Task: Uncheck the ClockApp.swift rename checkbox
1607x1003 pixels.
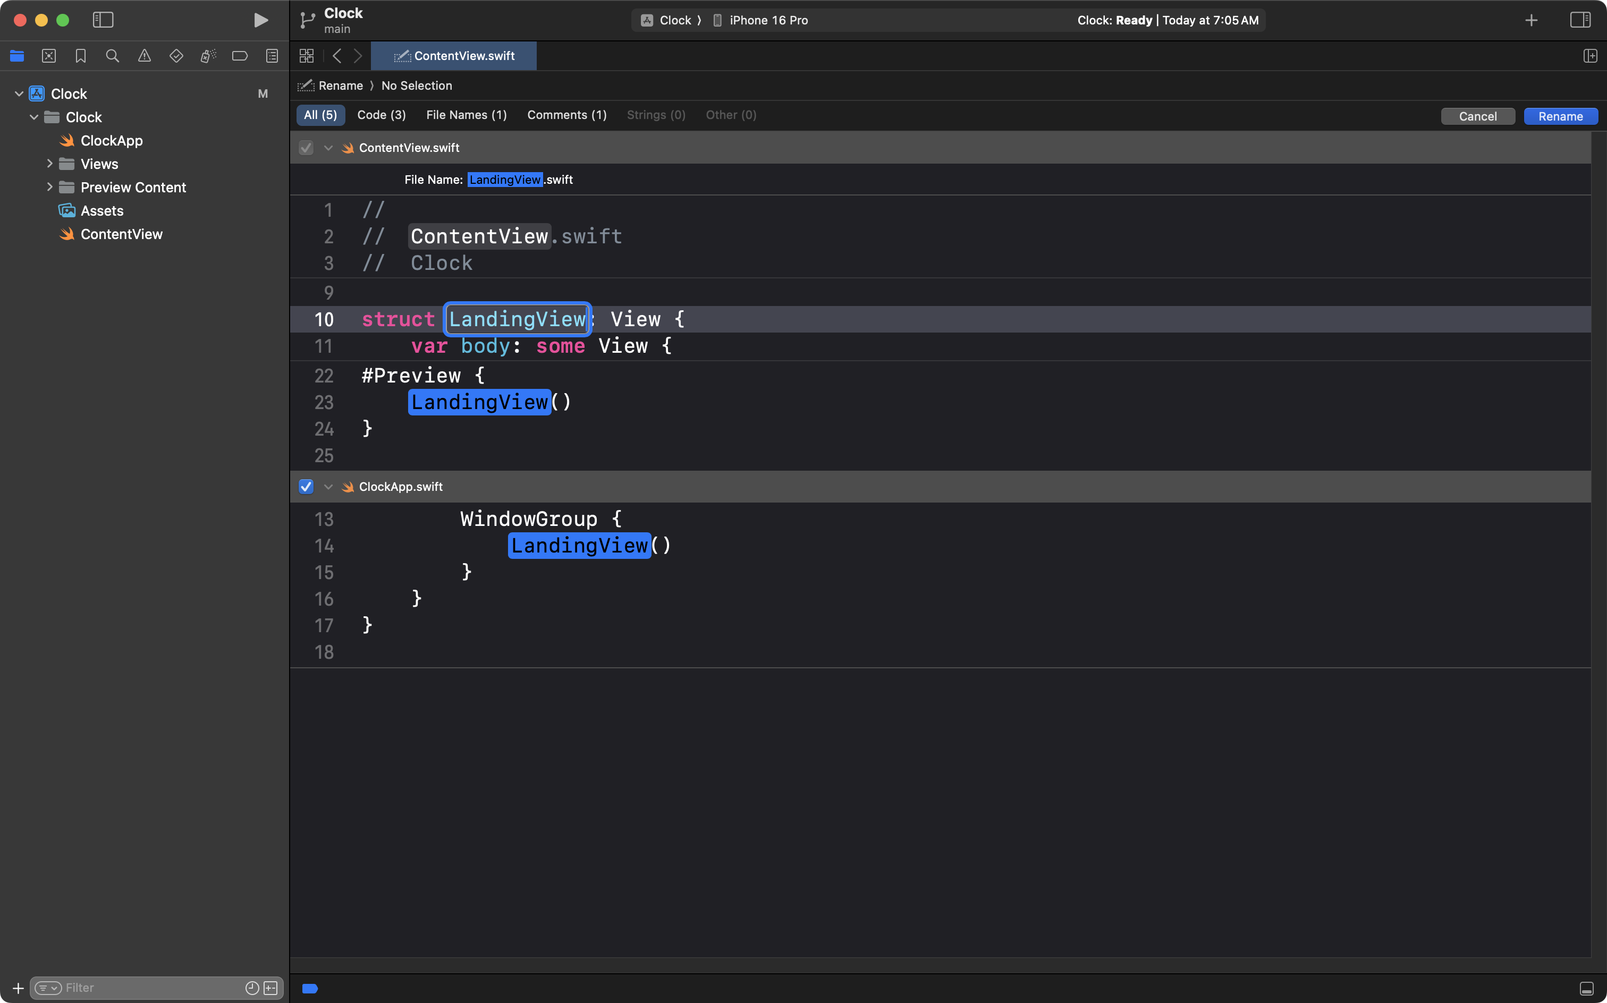Action: [x=306, y=487]
